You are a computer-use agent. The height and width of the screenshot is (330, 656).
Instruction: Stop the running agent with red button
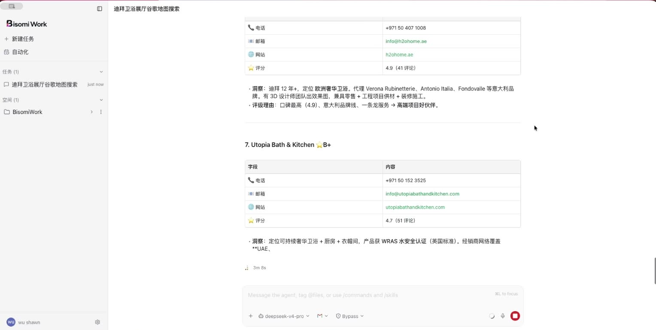coord(515,316)
